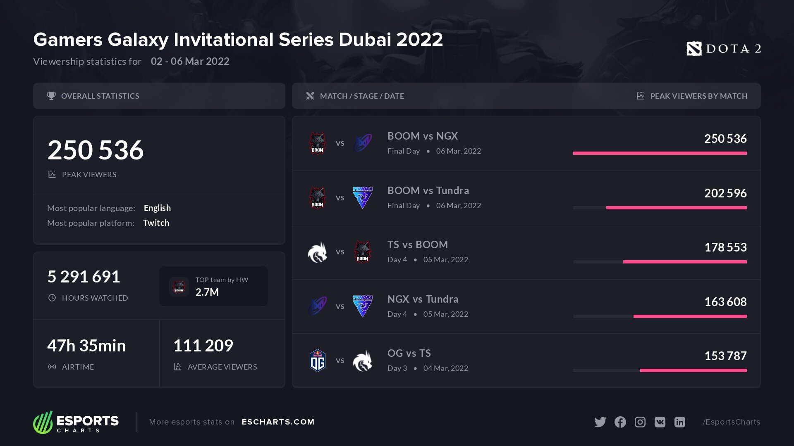The height and width of the screenshot is (446, 794).
Task: Click the Esports Charts logo
Action: [76, 422]
